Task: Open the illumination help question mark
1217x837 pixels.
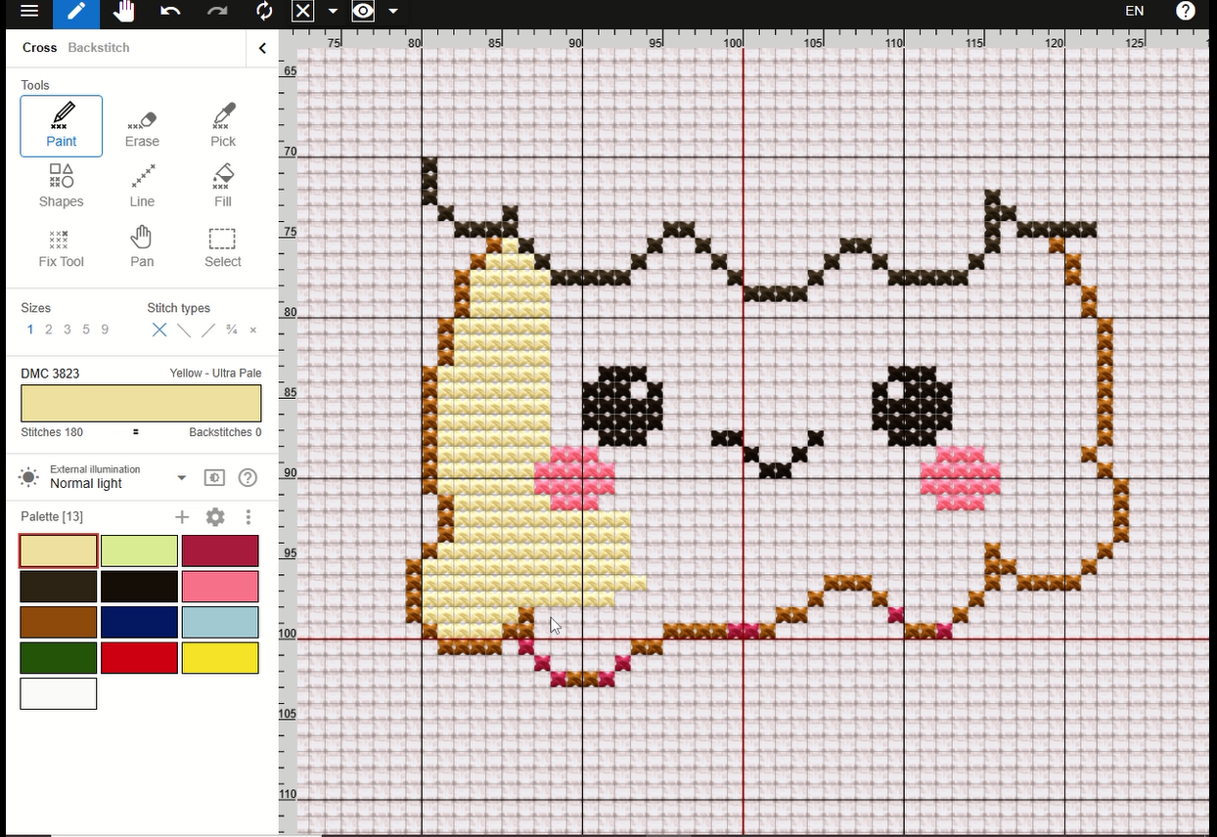Action: (x=248, y=477)
